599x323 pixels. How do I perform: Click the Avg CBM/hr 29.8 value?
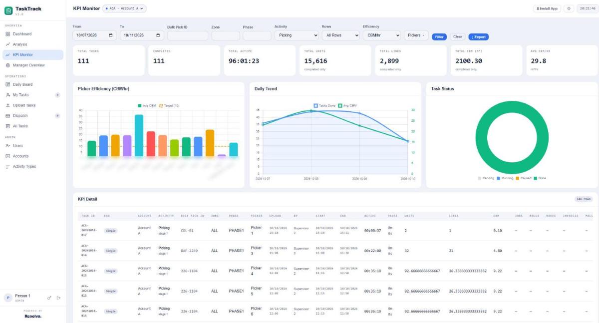[539, 61]
